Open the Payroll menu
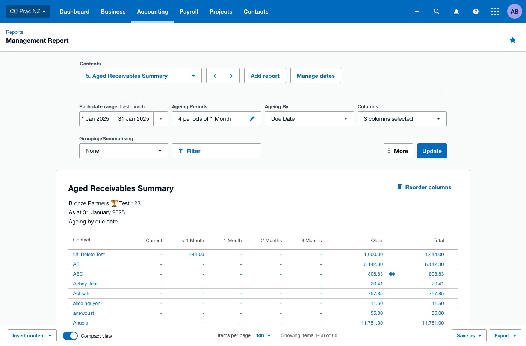 coord(189,12)
